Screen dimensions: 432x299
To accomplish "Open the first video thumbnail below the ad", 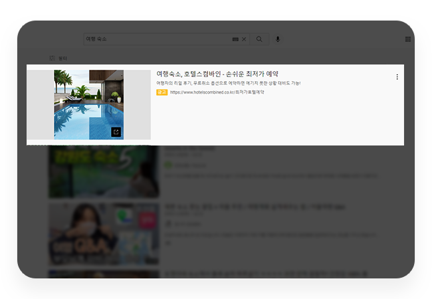I will click(x=103, y=171).
